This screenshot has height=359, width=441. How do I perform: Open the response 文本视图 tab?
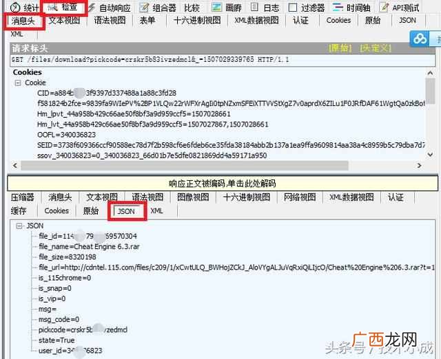102,197
